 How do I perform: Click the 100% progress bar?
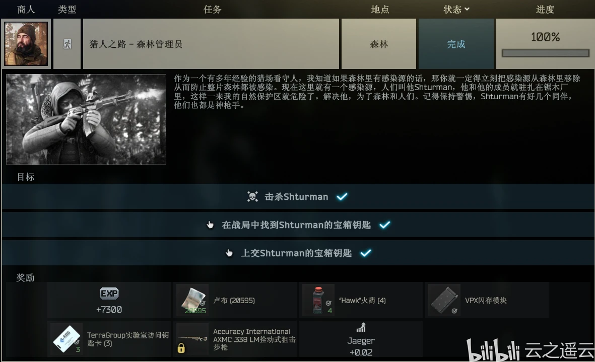click(x=545, y=53)
